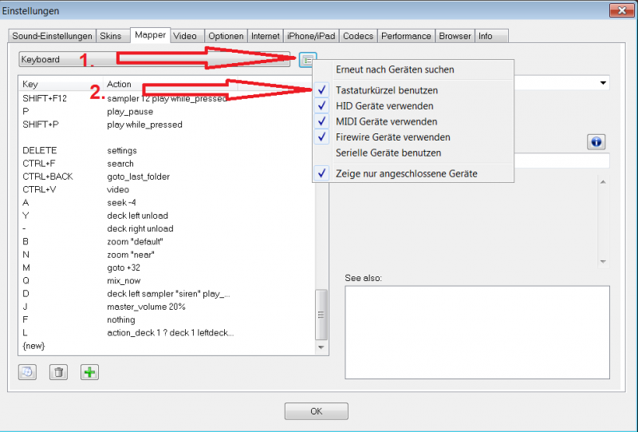Open the device options menu icon

coord(308,60)
